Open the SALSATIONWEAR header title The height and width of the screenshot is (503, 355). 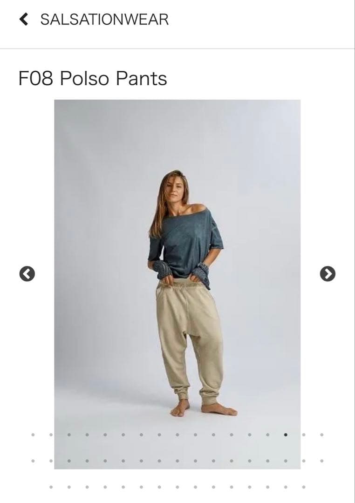click(x=104, y=20)
